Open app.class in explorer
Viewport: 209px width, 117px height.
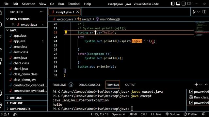(x=20, y=35)
